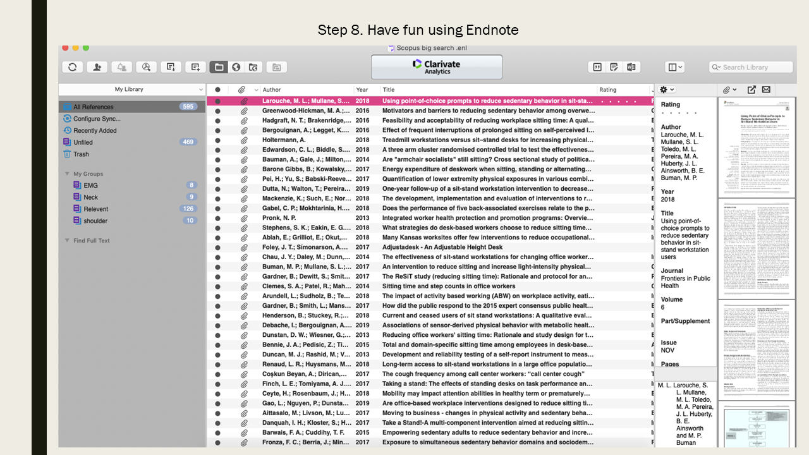809x455 pixels.
Task: Expand the Find Full Text section
Action: pos(67,241)
